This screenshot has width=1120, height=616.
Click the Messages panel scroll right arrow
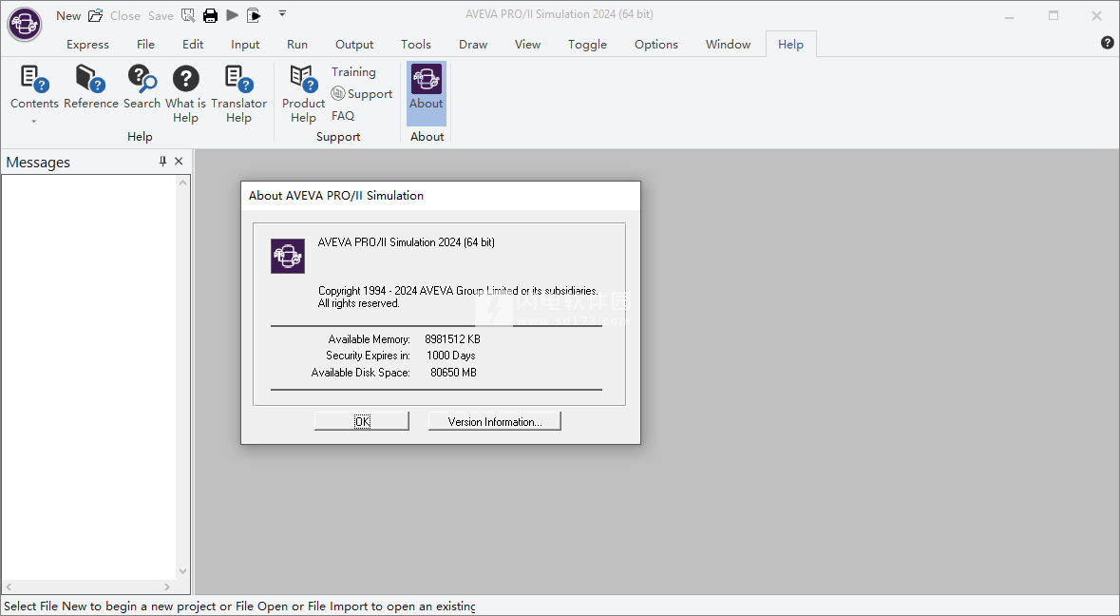pyautogui.click(x=167, y=587)
